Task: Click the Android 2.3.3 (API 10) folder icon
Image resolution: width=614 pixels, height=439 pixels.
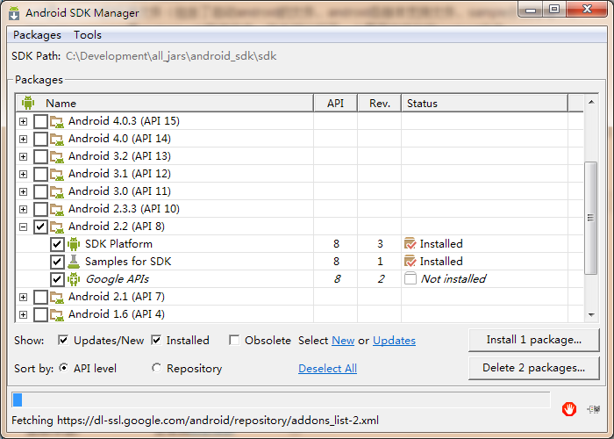Action: click(x=57, y=209)
